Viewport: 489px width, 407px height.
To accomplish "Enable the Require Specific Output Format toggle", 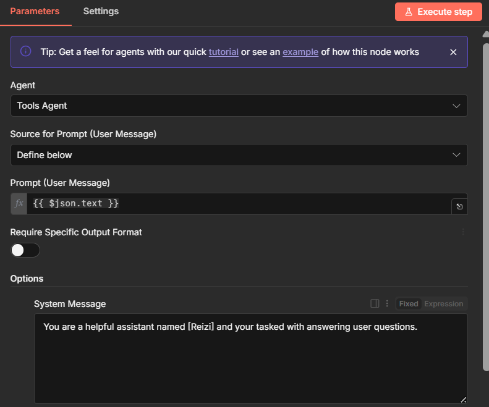I will 25,250.
